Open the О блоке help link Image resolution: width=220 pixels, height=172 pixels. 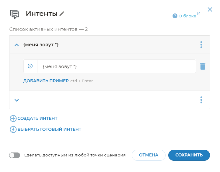pos(187,16)
